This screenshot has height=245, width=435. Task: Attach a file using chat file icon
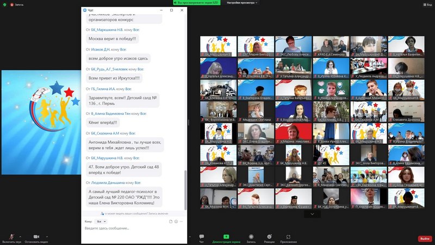[171, 222]
